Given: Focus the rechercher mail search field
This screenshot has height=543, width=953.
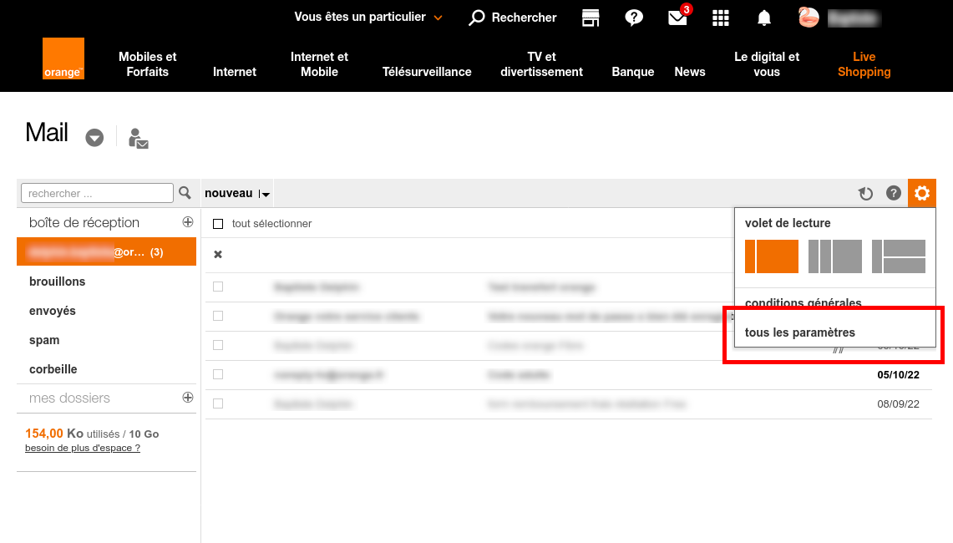Looking at the screenshot, I should (97, 193).
